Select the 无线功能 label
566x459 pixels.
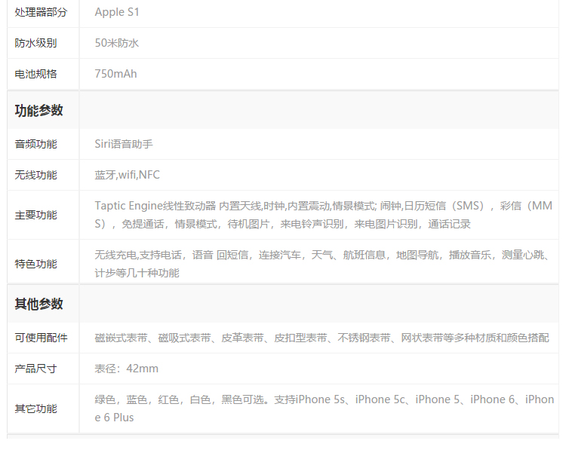pyautogui.click(x=35, y=176)
